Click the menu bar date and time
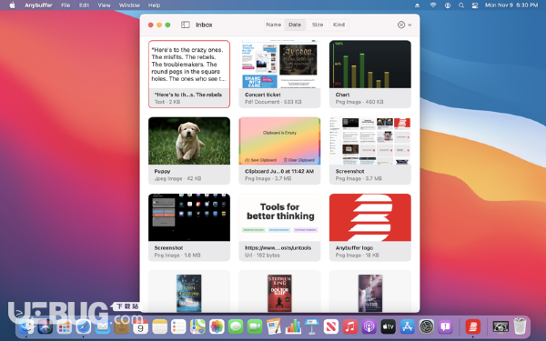The image size is (546, 341). [x=511, y=5]
